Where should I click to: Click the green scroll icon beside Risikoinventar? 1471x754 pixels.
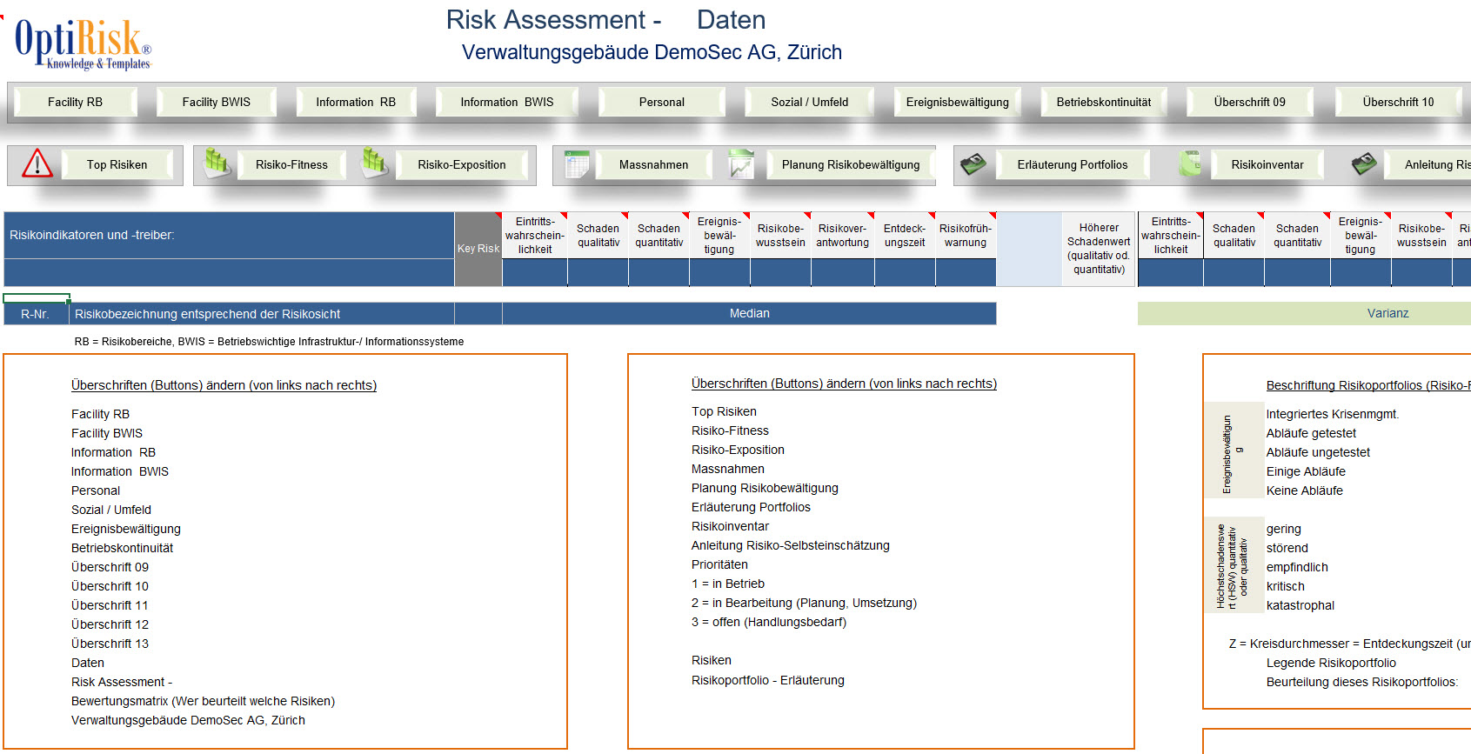tap(1189, 163)
